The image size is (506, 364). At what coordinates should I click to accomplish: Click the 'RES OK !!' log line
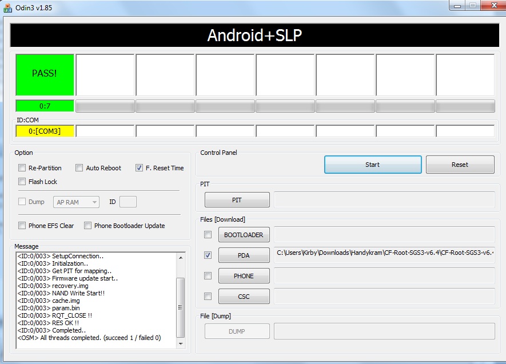point(48,323)
